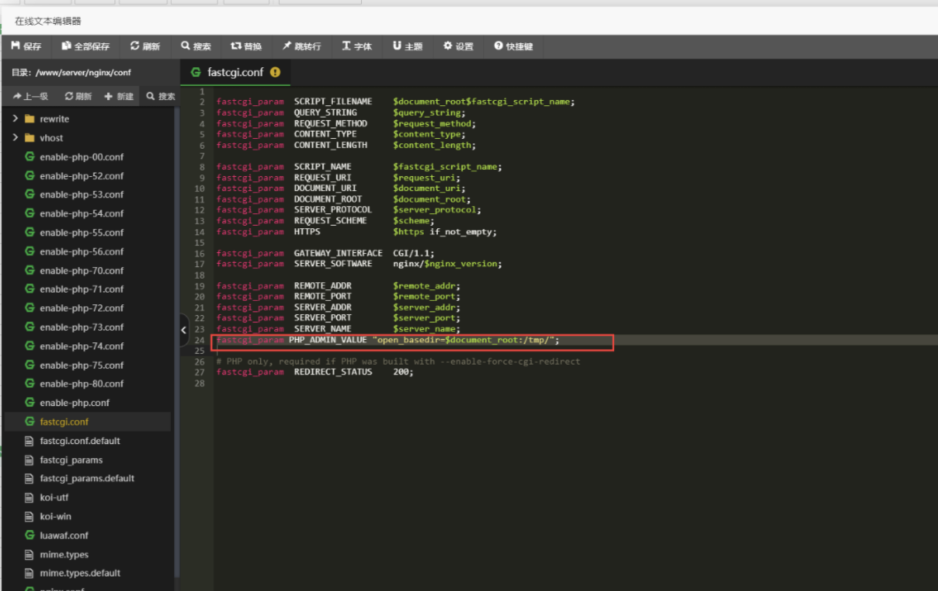This screenshot has width=938, height=591.
Task: Click the sidebar vertical scrollbar
Action: (x=177, y=341)
